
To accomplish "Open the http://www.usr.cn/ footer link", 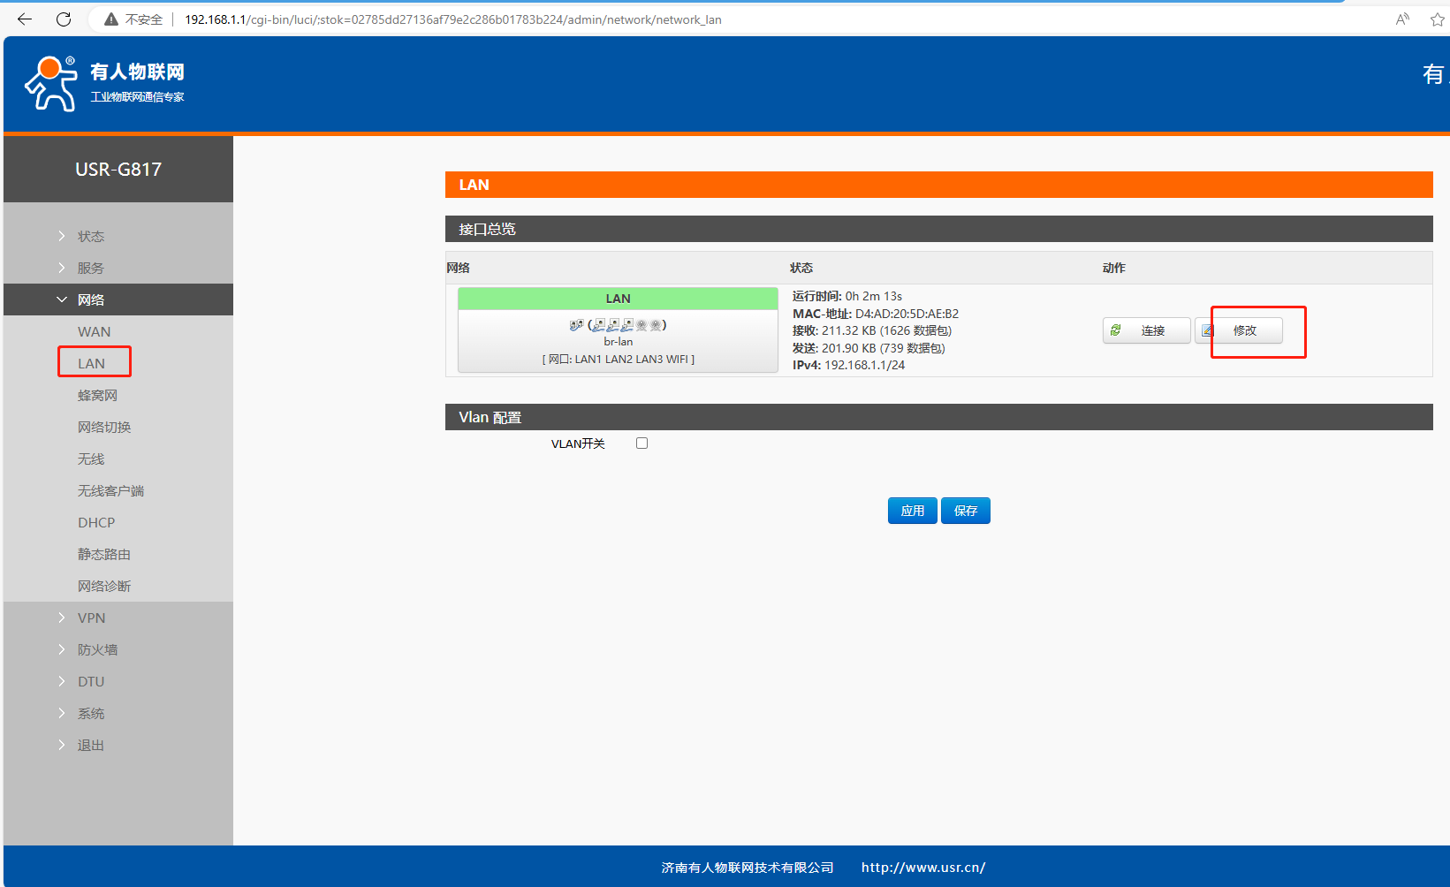I will point(923,868).
